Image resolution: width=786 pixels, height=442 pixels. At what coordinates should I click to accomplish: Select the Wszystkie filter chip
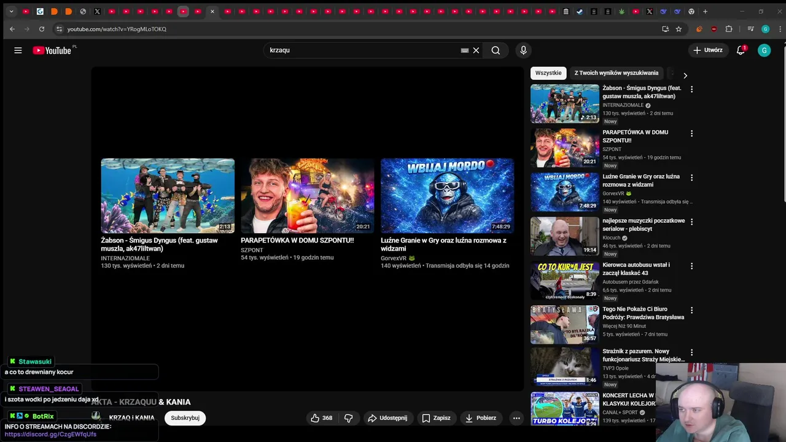(548, 73)
